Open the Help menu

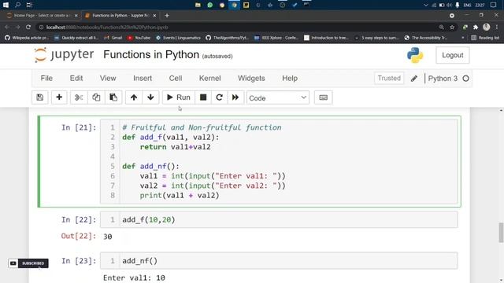click(x=290, y=79)
